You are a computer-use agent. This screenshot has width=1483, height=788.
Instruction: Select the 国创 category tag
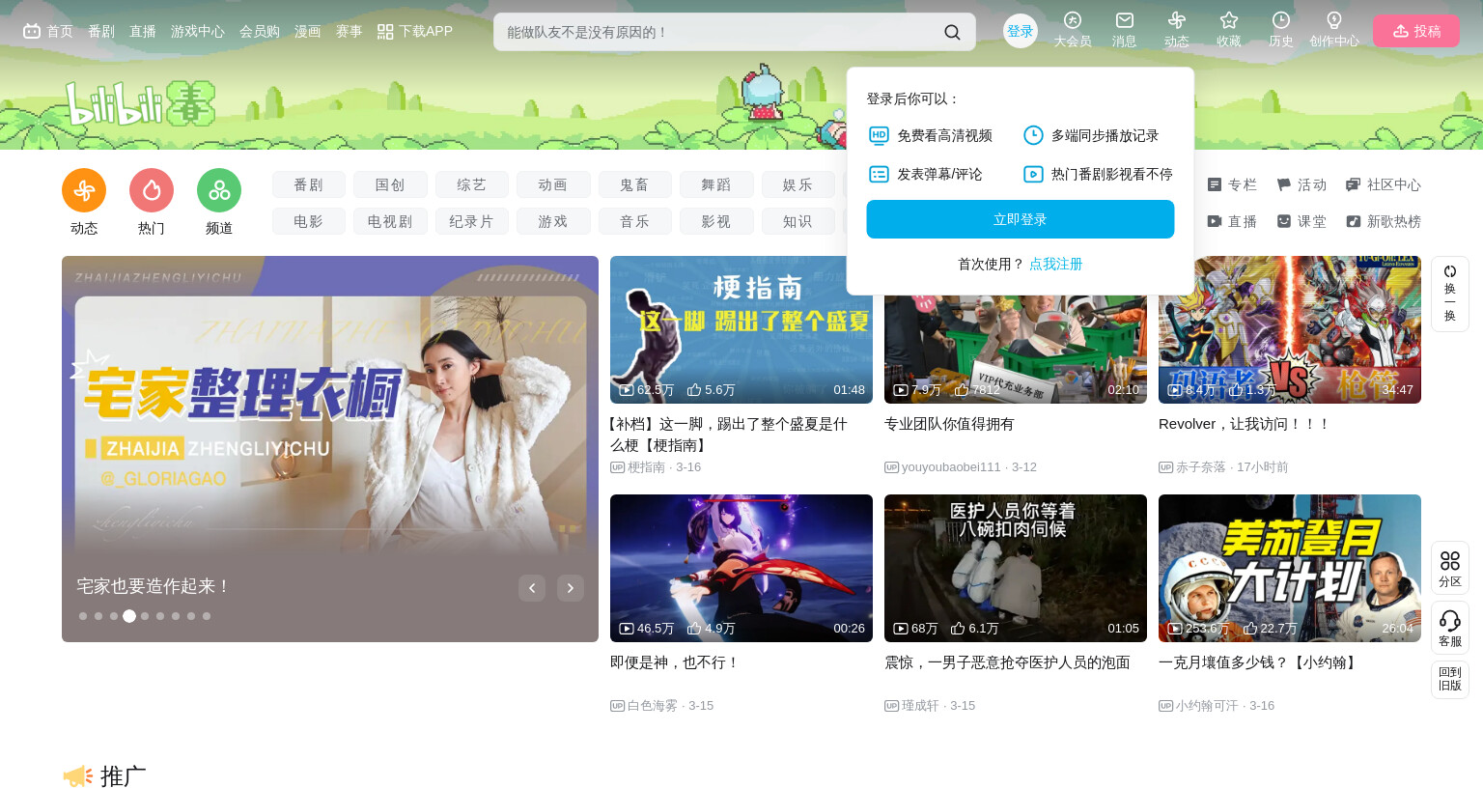point(390,184)
